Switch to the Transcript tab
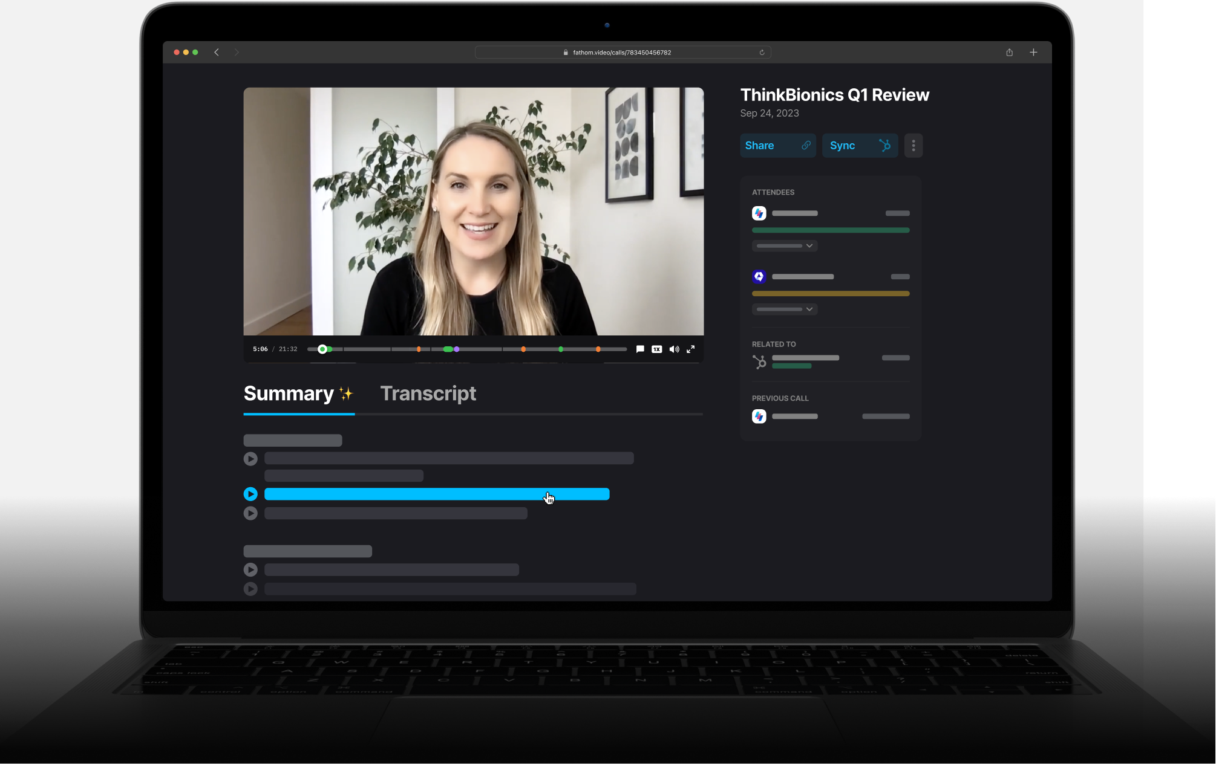Viewport: 1216px width, 764px height. point(428,393)
